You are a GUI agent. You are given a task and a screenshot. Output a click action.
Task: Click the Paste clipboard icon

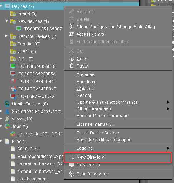tap(72, 66)
